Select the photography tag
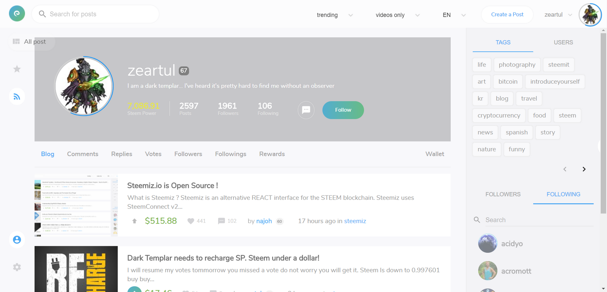 (517, 65)
